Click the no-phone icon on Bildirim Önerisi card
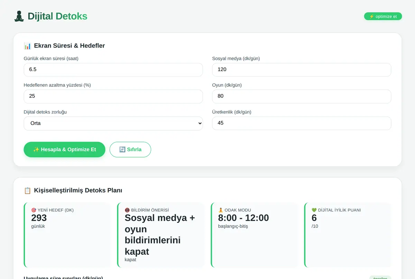Image resolution: width=415 pixels, height=279 pixels. 127,210
